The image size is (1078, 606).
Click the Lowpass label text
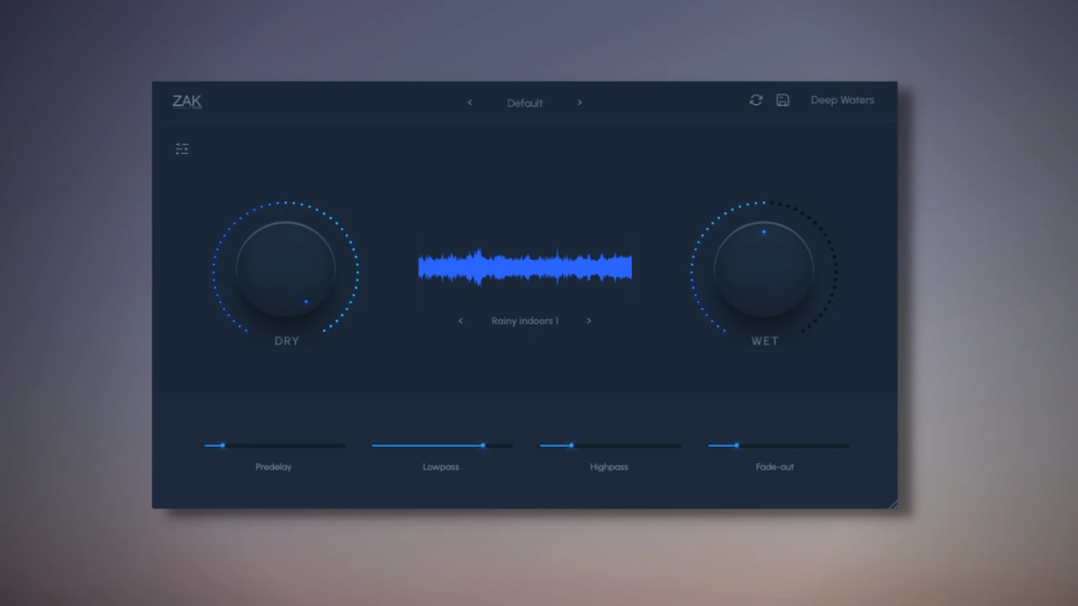click(x=440, y=466)
